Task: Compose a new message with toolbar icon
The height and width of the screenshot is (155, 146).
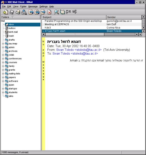Action: click(5, 12)
